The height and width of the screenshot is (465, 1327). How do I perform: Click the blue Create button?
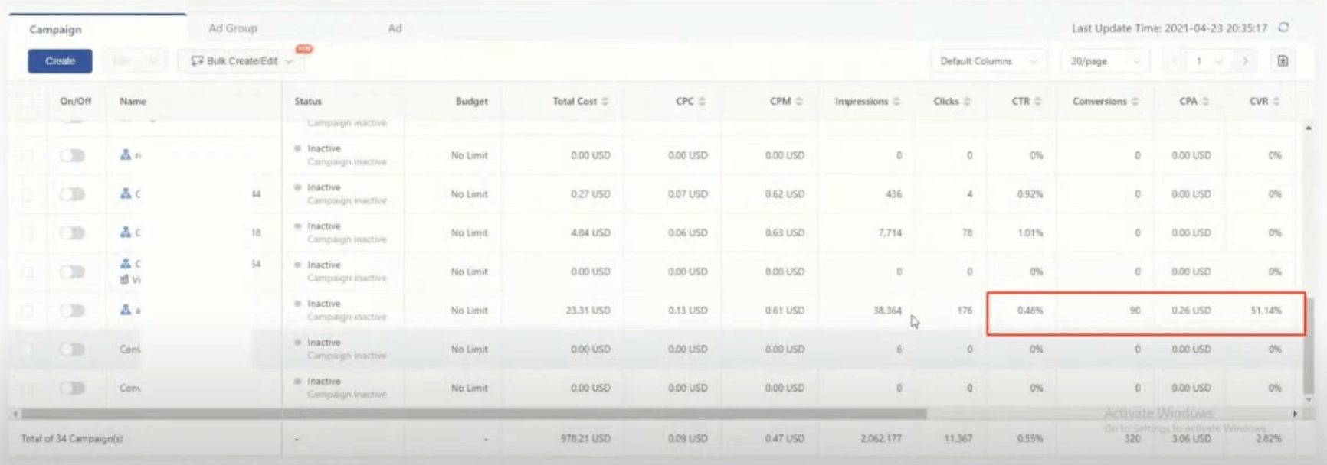pyautogui.click(x=60, y=61)
